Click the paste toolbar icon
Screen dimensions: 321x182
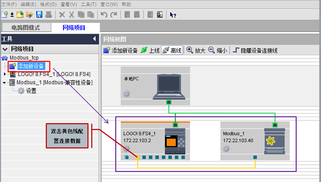point(91,15)
